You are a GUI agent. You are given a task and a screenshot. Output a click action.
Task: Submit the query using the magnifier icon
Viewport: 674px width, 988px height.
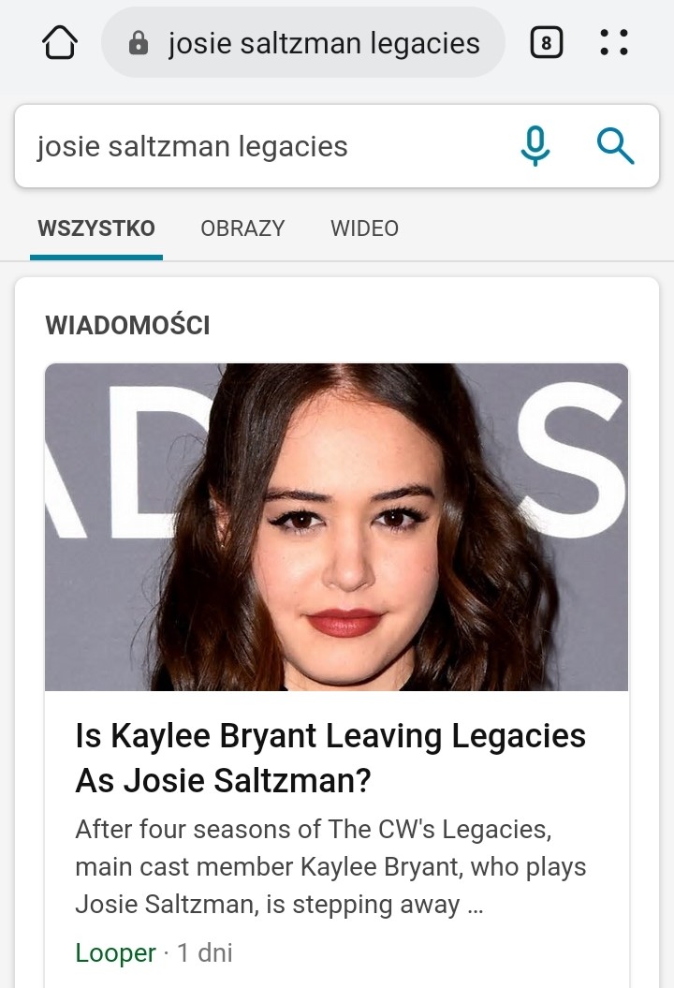click(x=615, y=146)
